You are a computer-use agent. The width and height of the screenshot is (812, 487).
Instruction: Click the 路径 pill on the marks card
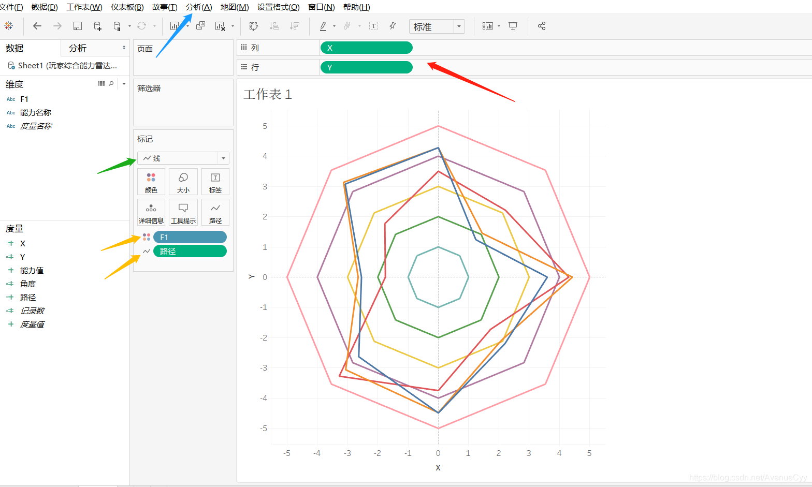click(x=190, y=251)
